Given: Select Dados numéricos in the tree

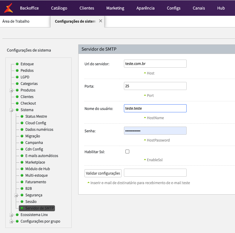Looking at the screenshot, I should point(39,130).
